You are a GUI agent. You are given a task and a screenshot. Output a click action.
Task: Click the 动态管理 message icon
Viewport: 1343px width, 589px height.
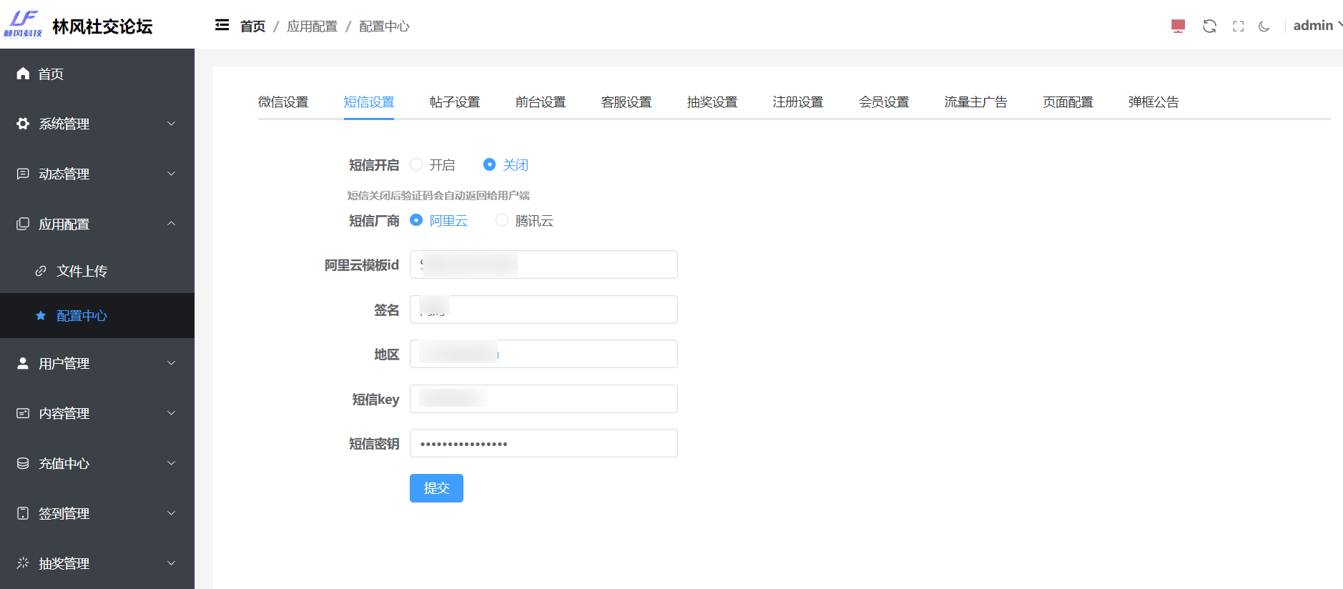[x=23, y=174]
